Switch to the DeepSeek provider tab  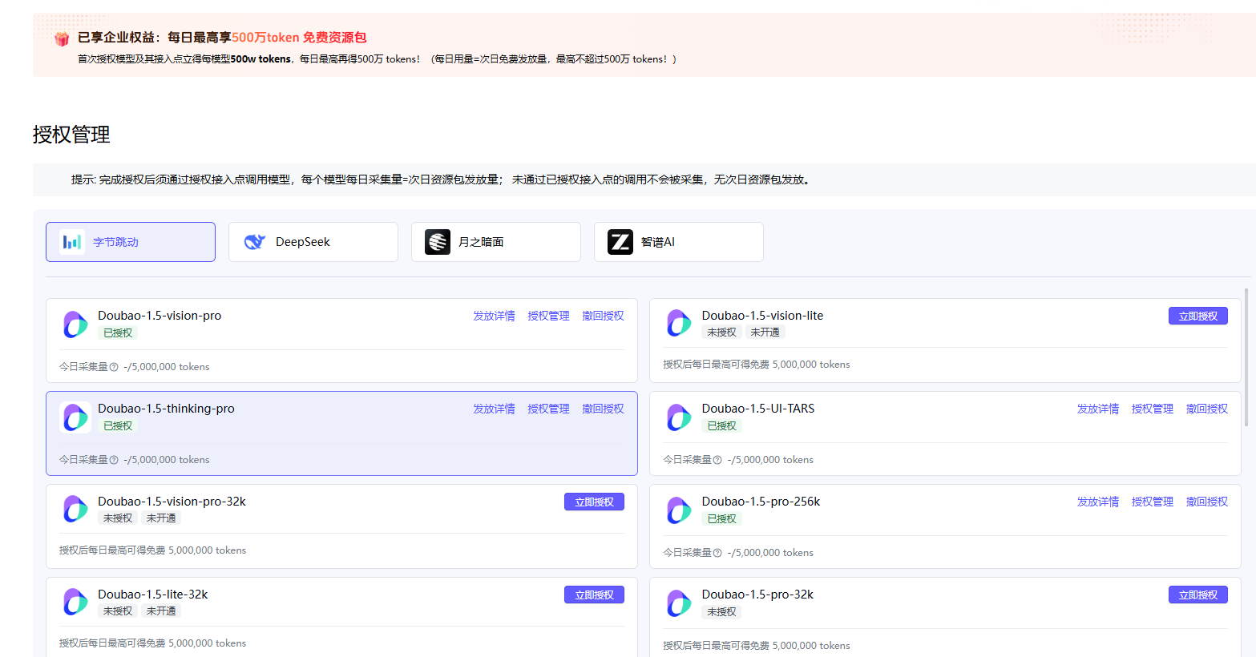[x=313, y=242]
